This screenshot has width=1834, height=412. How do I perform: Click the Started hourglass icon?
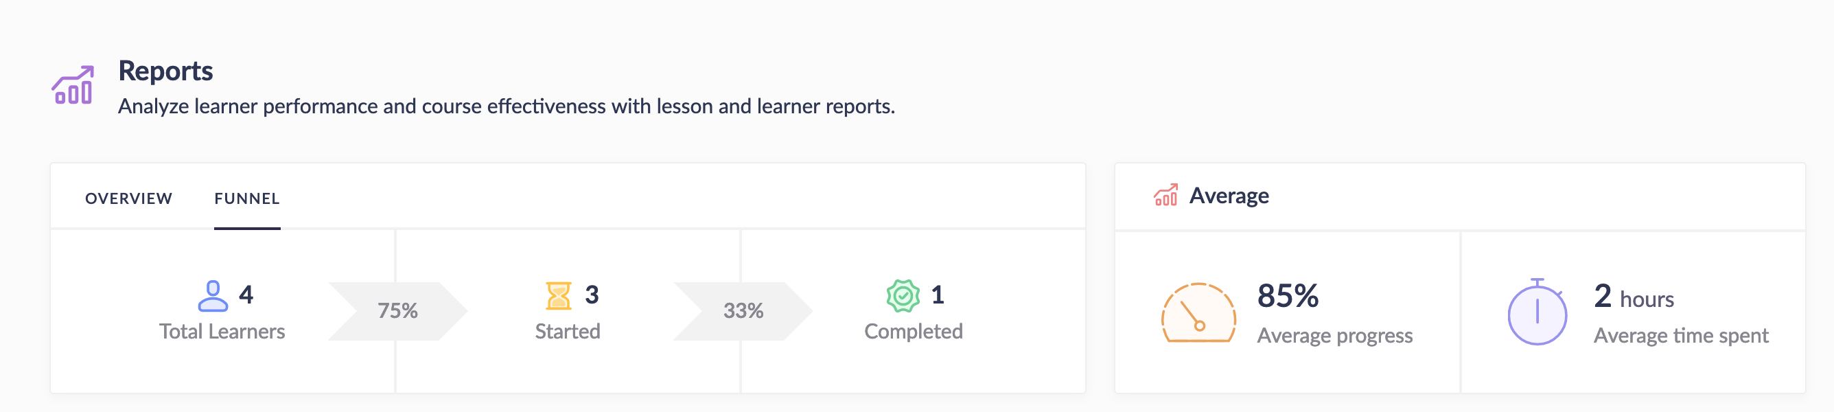tap(558, 296)
